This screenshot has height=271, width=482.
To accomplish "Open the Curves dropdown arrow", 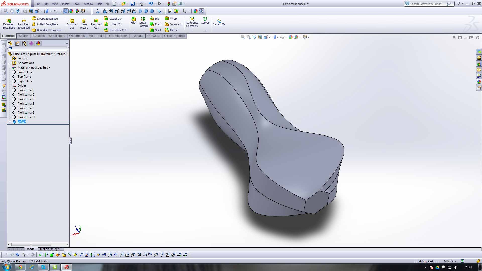I will [205, 31].
